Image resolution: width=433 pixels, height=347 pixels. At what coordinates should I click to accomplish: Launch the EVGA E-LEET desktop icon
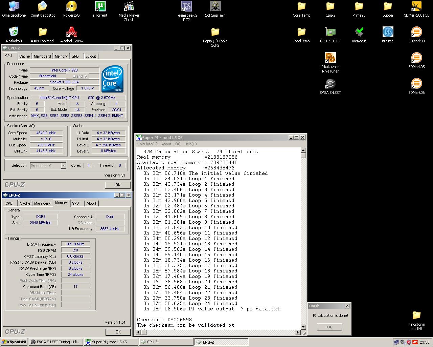(x=330, y=86)
